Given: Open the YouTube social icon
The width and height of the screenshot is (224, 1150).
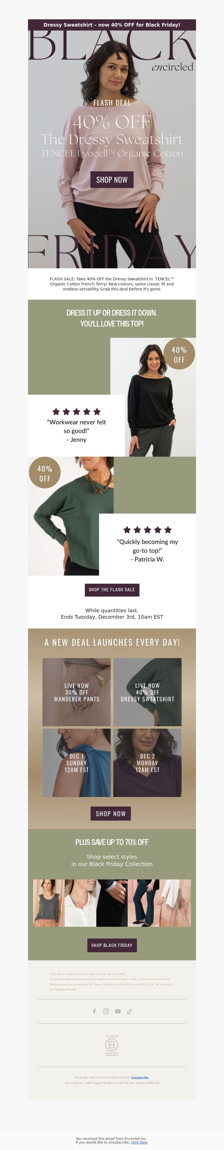Looking at the screenshot, I should 118,1011.
